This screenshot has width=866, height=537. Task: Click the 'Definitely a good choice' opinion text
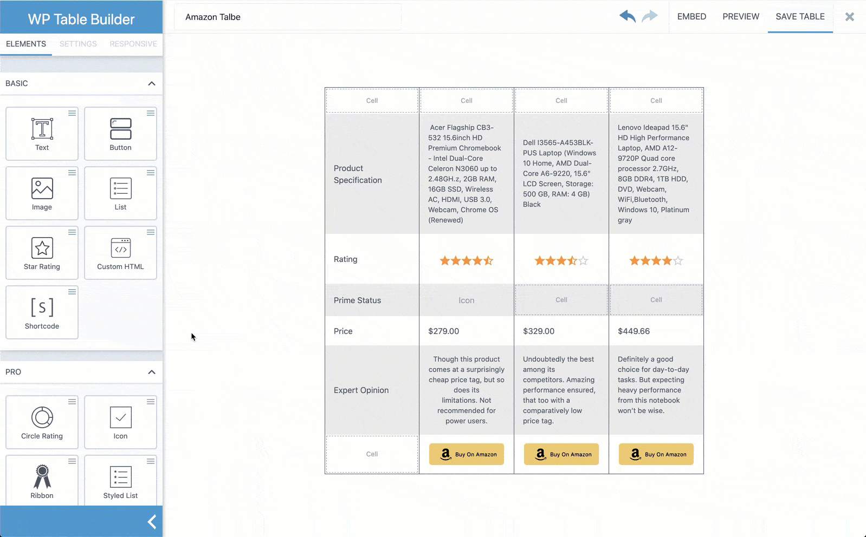click(653, 385)
